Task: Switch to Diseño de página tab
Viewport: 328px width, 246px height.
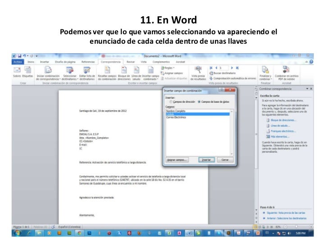Action: [x=65, y=62]
